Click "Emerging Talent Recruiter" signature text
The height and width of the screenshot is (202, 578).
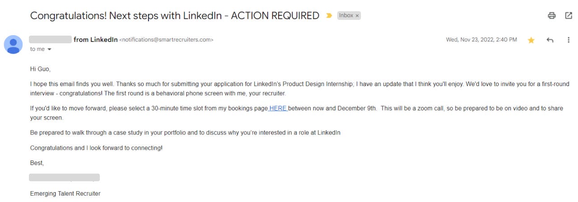[65, 193]
